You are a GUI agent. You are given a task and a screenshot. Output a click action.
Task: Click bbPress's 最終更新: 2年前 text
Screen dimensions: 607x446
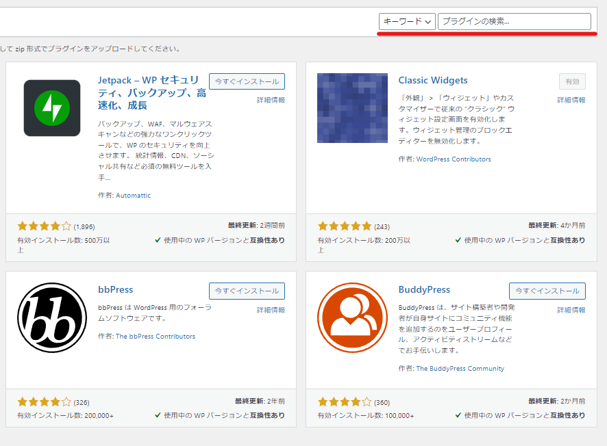[260, 401]
